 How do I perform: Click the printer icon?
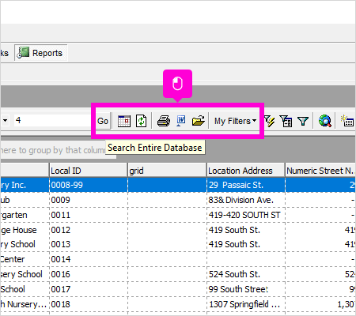[x=164, y=121]
